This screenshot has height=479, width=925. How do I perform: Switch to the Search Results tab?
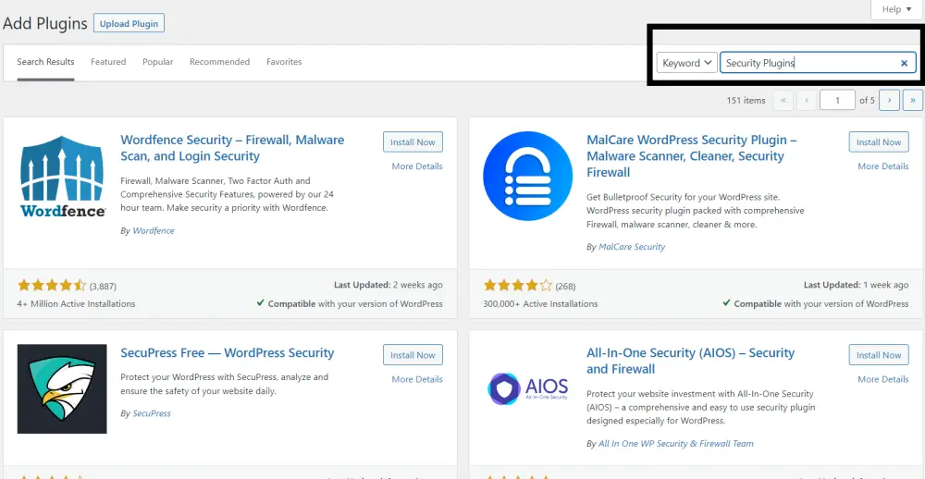[45, 62]
